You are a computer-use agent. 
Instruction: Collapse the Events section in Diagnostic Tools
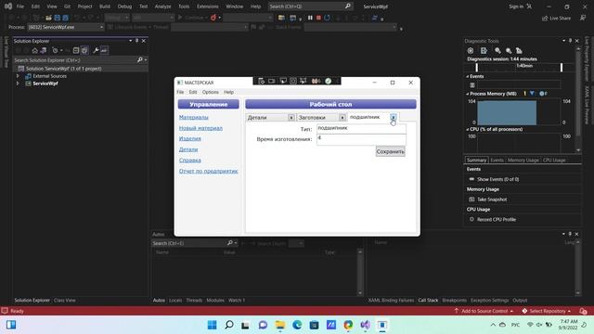[x=468, y=76]
